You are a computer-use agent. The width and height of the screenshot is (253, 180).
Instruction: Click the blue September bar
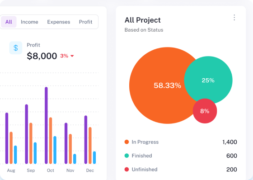tap(35, 153)
